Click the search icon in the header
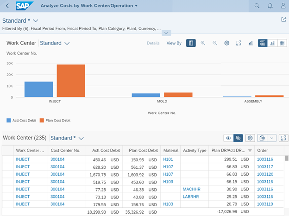This screenshot has height=216, width=289. point(257,6)
